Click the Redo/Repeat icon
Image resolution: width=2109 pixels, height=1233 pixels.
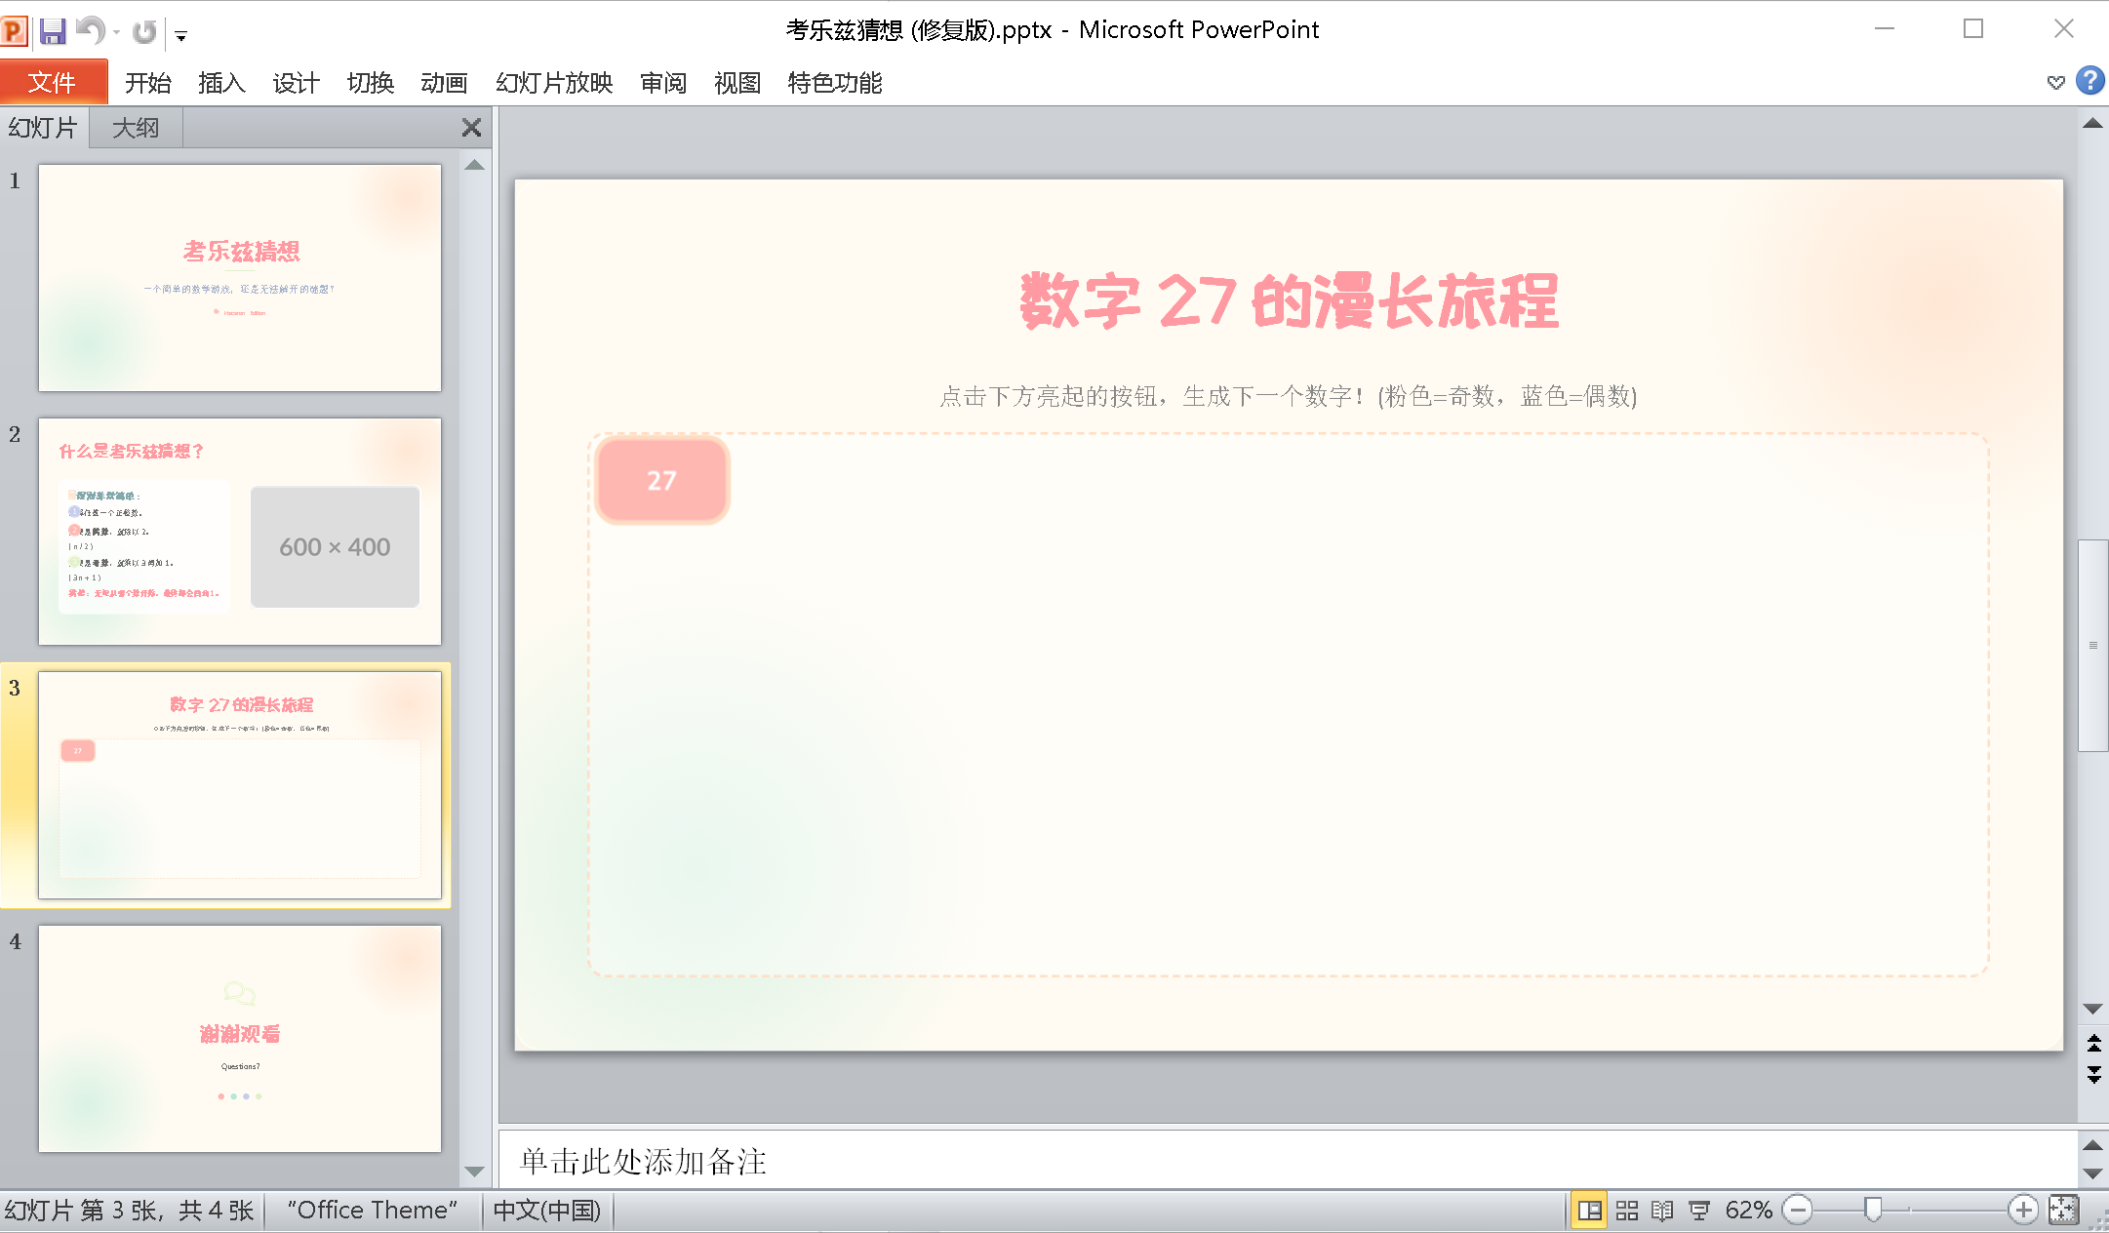click(x=144, y=32)
